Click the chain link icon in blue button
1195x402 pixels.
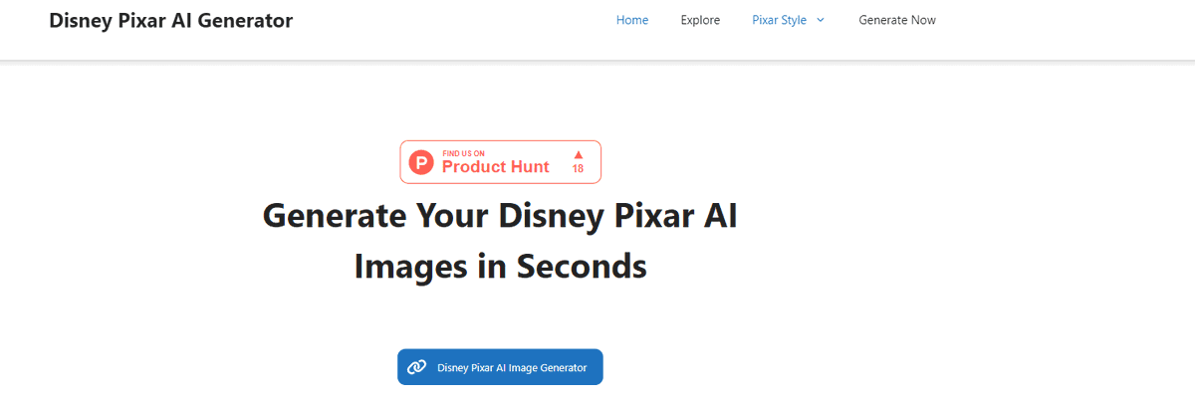[417, 367]
